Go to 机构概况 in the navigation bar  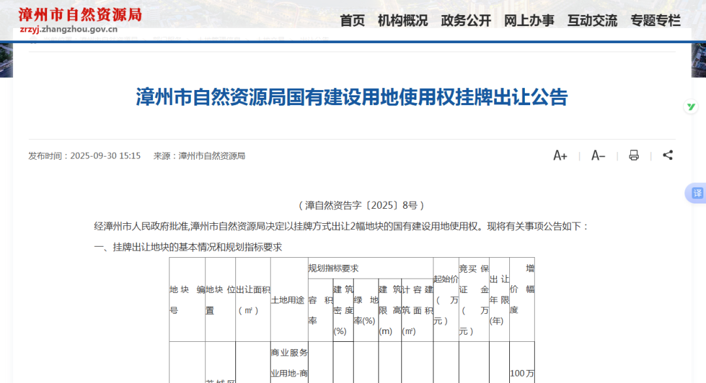403,20
